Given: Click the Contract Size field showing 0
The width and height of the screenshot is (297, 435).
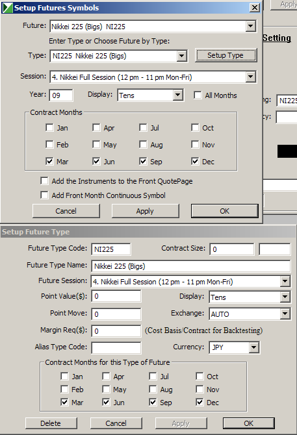Looking at the screenshot, I should [x=232, y=249].
